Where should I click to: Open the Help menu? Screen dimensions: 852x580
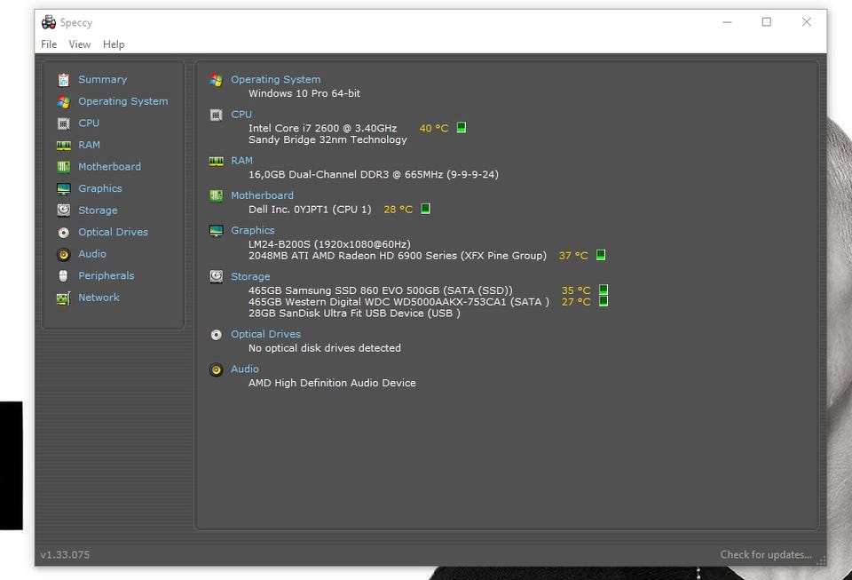tap(114, 44)
